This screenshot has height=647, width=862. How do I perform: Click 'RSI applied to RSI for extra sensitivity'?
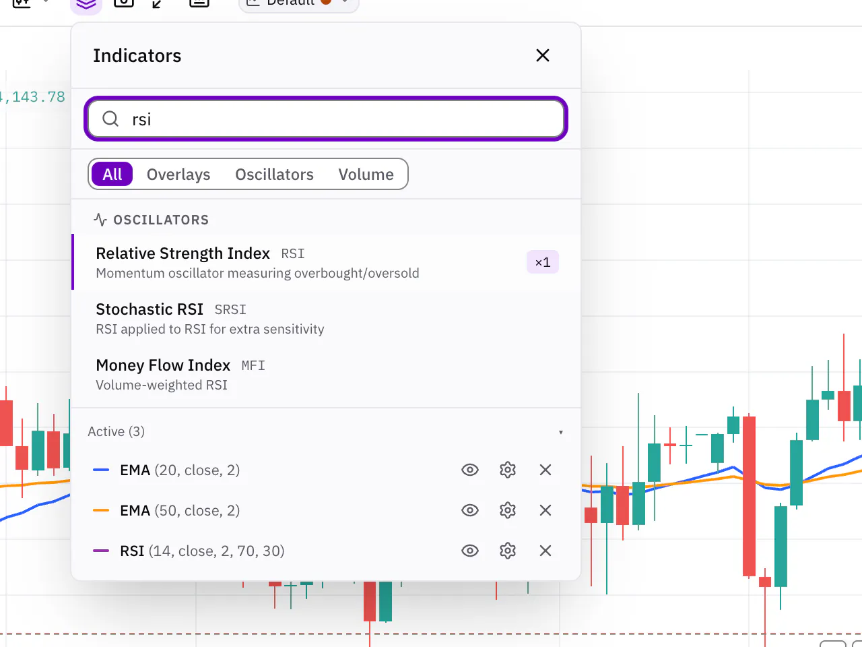pos(210,329)
